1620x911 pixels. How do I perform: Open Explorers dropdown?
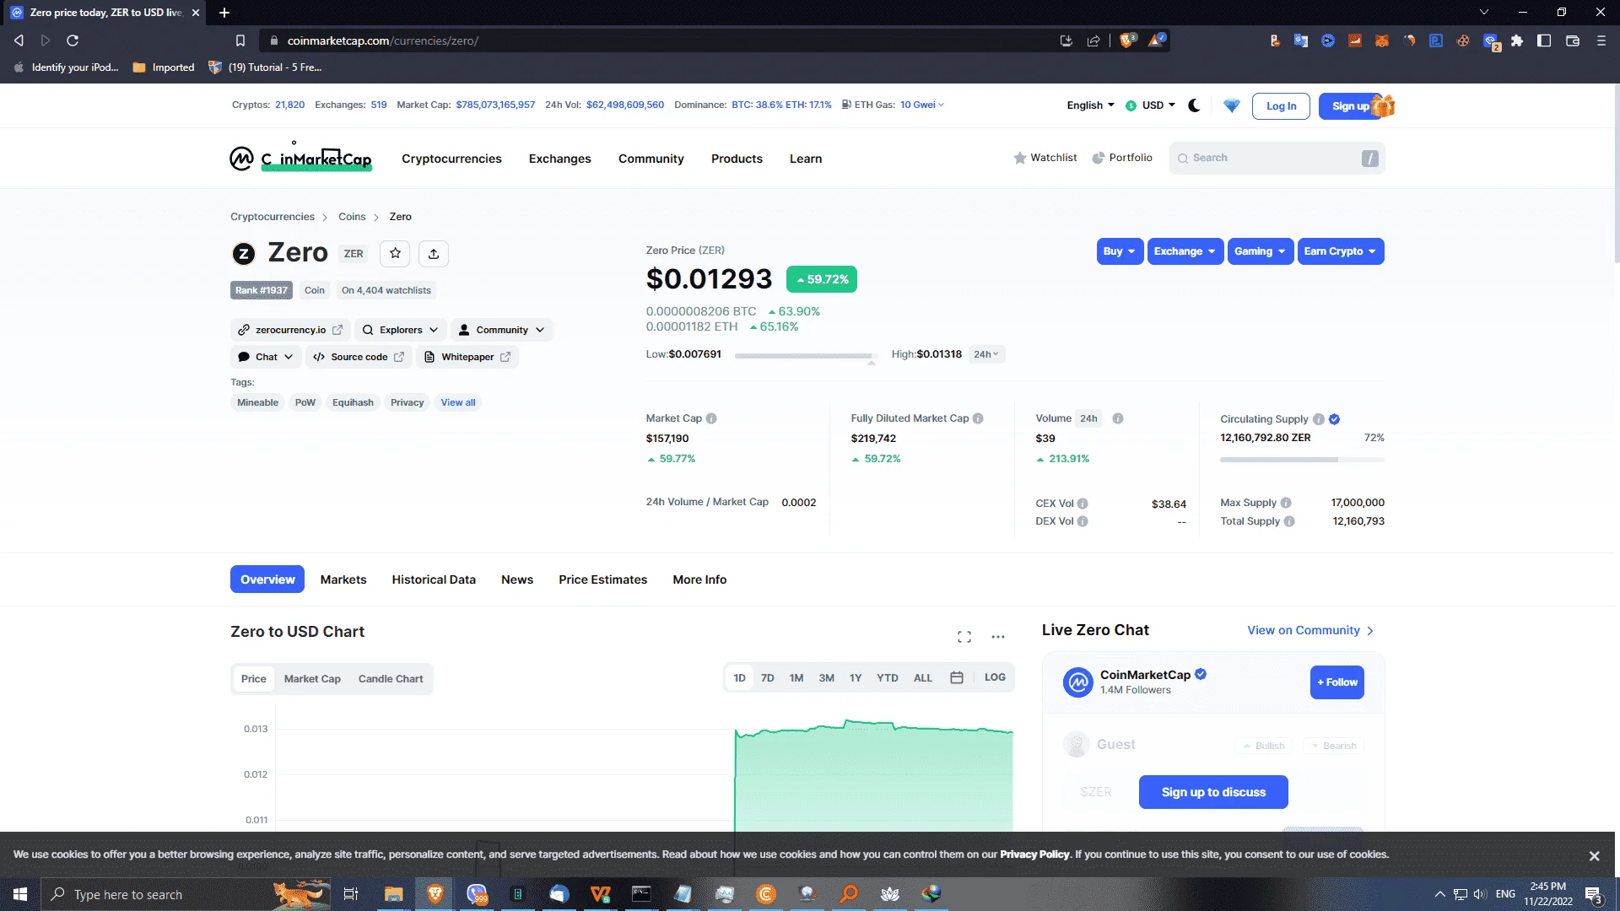coord(400,330)
